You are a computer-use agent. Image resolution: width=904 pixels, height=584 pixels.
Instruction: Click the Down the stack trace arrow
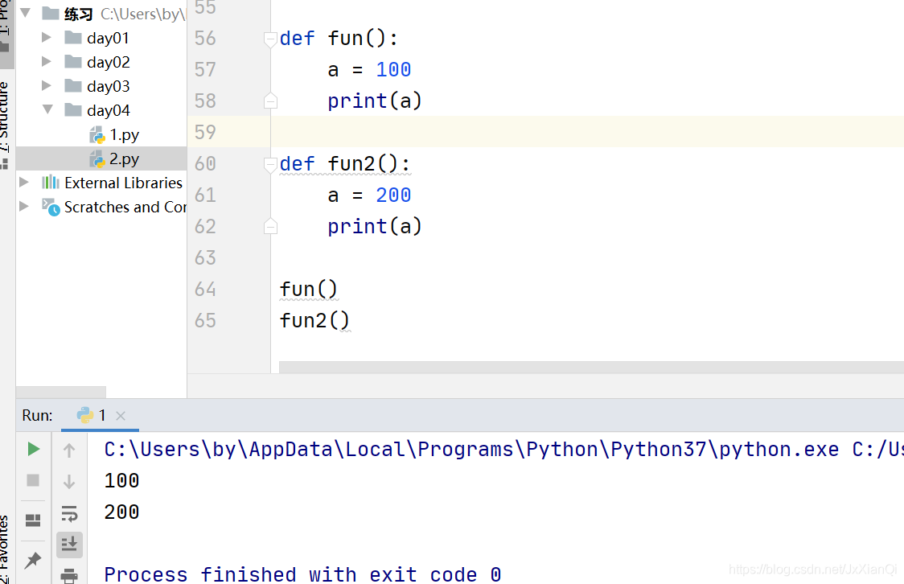[x=69, y=481]
